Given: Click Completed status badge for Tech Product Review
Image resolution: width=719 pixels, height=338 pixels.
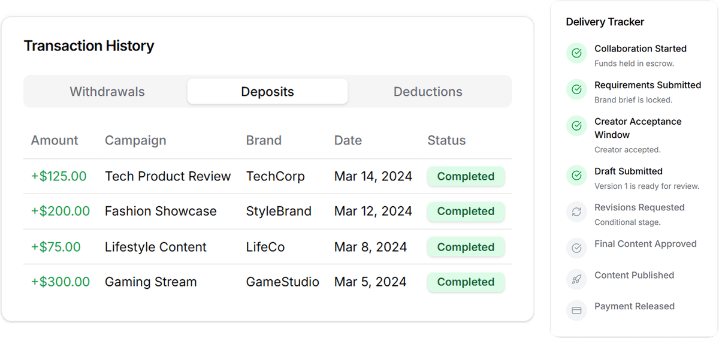Looking at the screenshot, I should click(466, 176).
